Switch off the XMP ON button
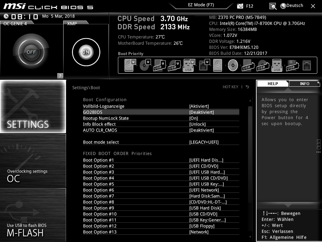The height and width of the screenshot is (242, 322). pos(86,52)
